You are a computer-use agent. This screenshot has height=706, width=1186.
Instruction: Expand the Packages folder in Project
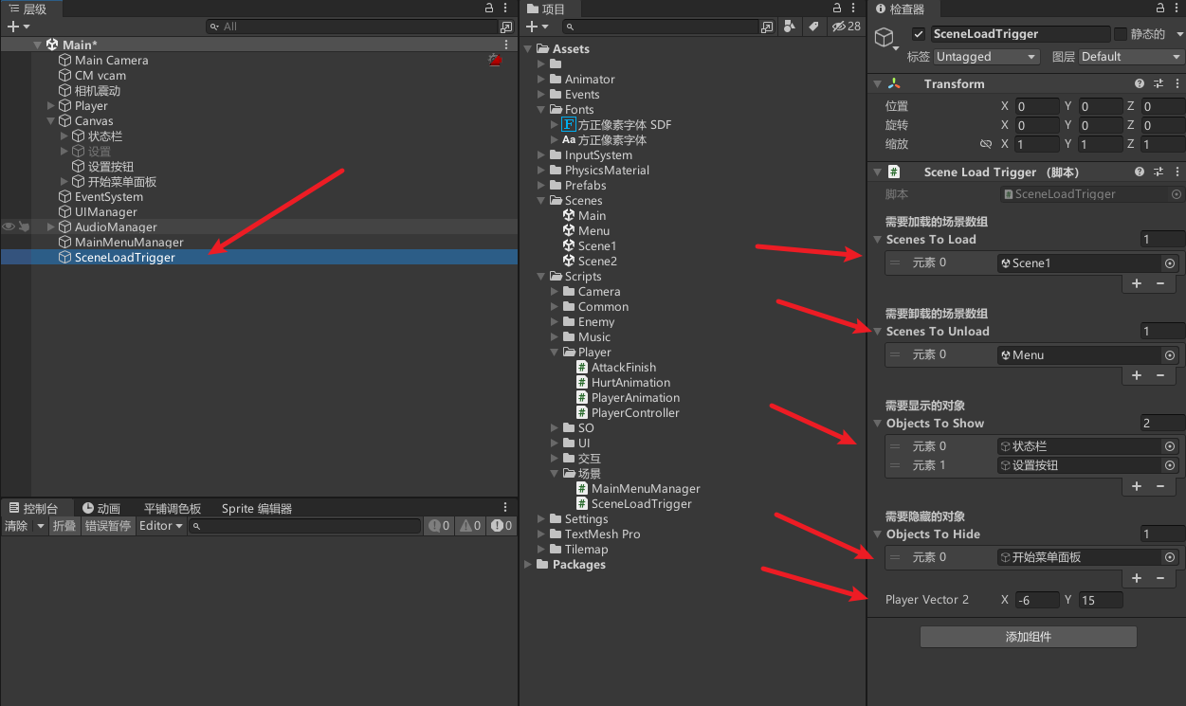pyautogui.click(x=528, y=564)
